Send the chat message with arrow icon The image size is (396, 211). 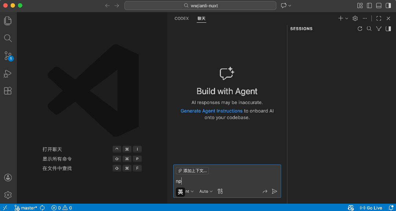point(274,191)
